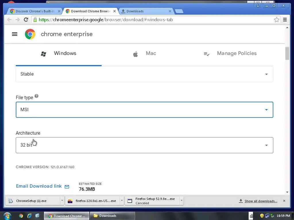Click the CHROME VERSION: 121.0.6167.160 text

[x=45, y=167]
